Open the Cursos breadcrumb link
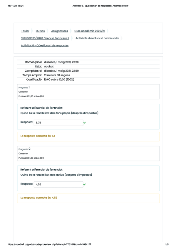The image size is (176, 250). (x=40, y=31)
